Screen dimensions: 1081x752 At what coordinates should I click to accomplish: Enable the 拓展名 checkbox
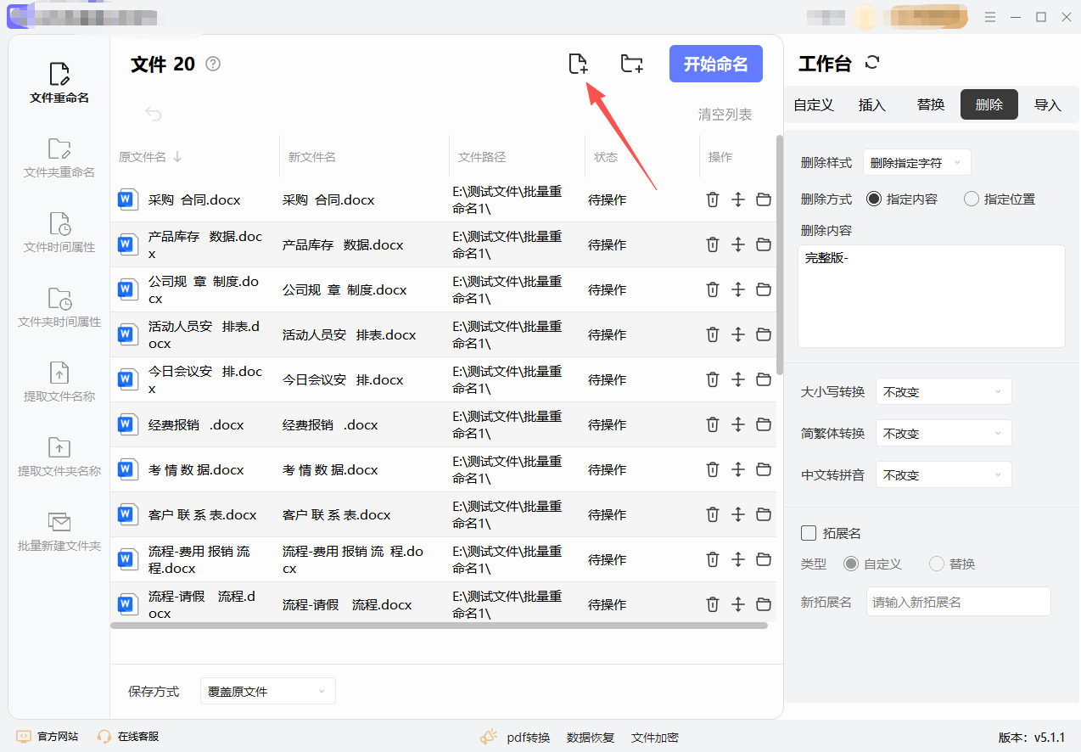click(809, 533)
